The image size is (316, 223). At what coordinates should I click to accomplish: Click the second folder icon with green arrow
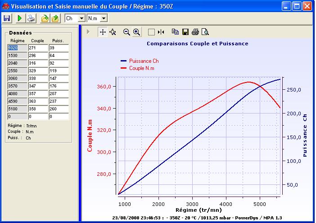(x=55, y=18)
